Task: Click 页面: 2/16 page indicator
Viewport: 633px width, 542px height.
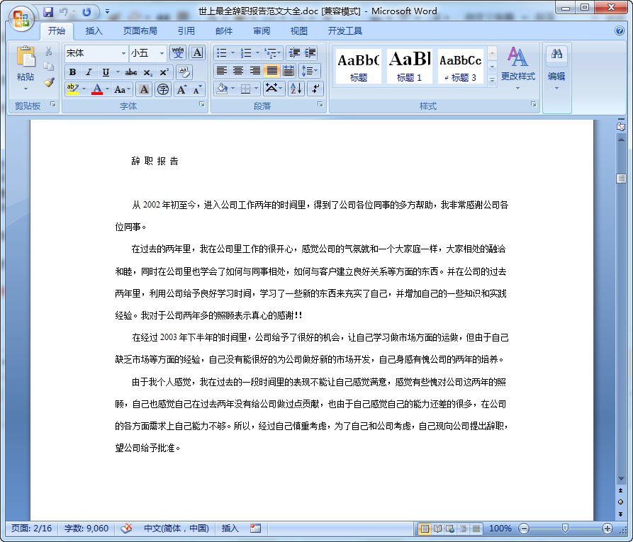Action: point(31,528)
